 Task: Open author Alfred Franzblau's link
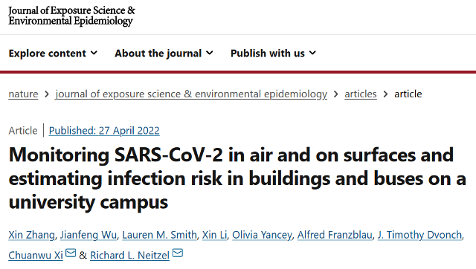[335, 235]
